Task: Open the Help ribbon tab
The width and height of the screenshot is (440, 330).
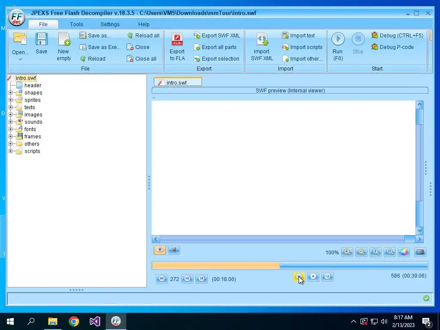Action: (144, 24)
